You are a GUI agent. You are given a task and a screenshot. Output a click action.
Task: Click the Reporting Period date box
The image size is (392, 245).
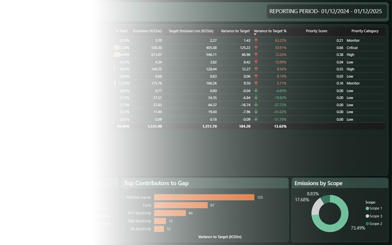point(326,11)
